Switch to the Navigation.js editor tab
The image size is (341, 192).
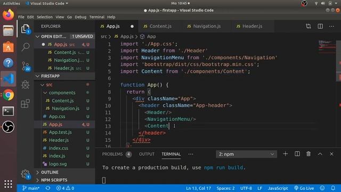[206, 26]
